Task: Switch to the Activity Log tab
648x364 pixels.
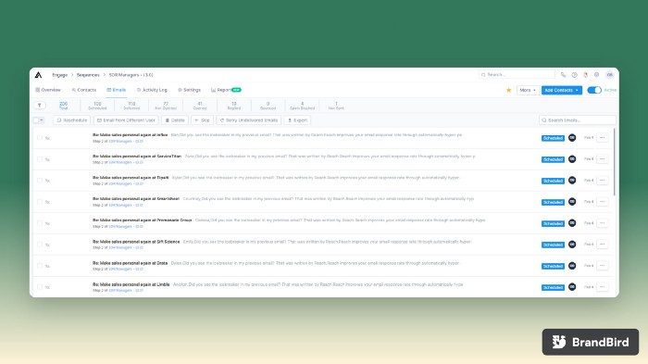Action: 152,90
